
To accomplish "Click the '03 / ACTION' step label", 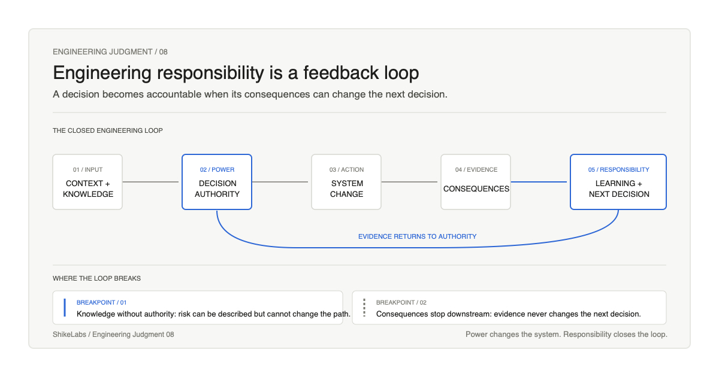I will (x=346, y=170).
